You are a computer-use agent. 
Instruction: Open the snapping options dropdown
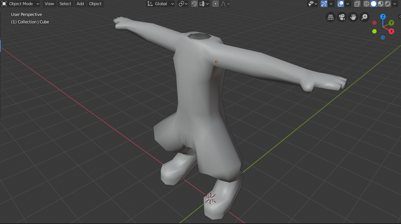204,4
